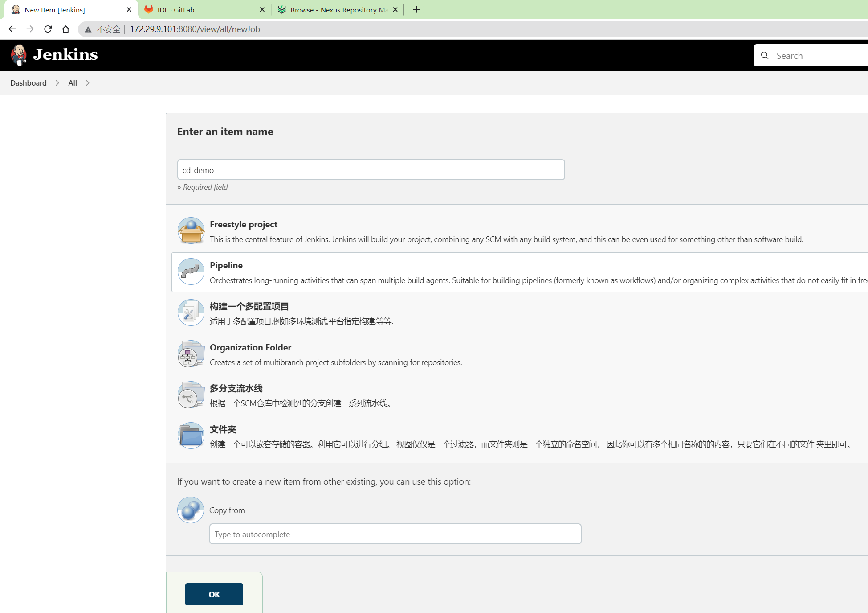
Task: Expand the chevron after Dashboard breadcrumb
Action: pyautogui.click(x=57, y=83)
